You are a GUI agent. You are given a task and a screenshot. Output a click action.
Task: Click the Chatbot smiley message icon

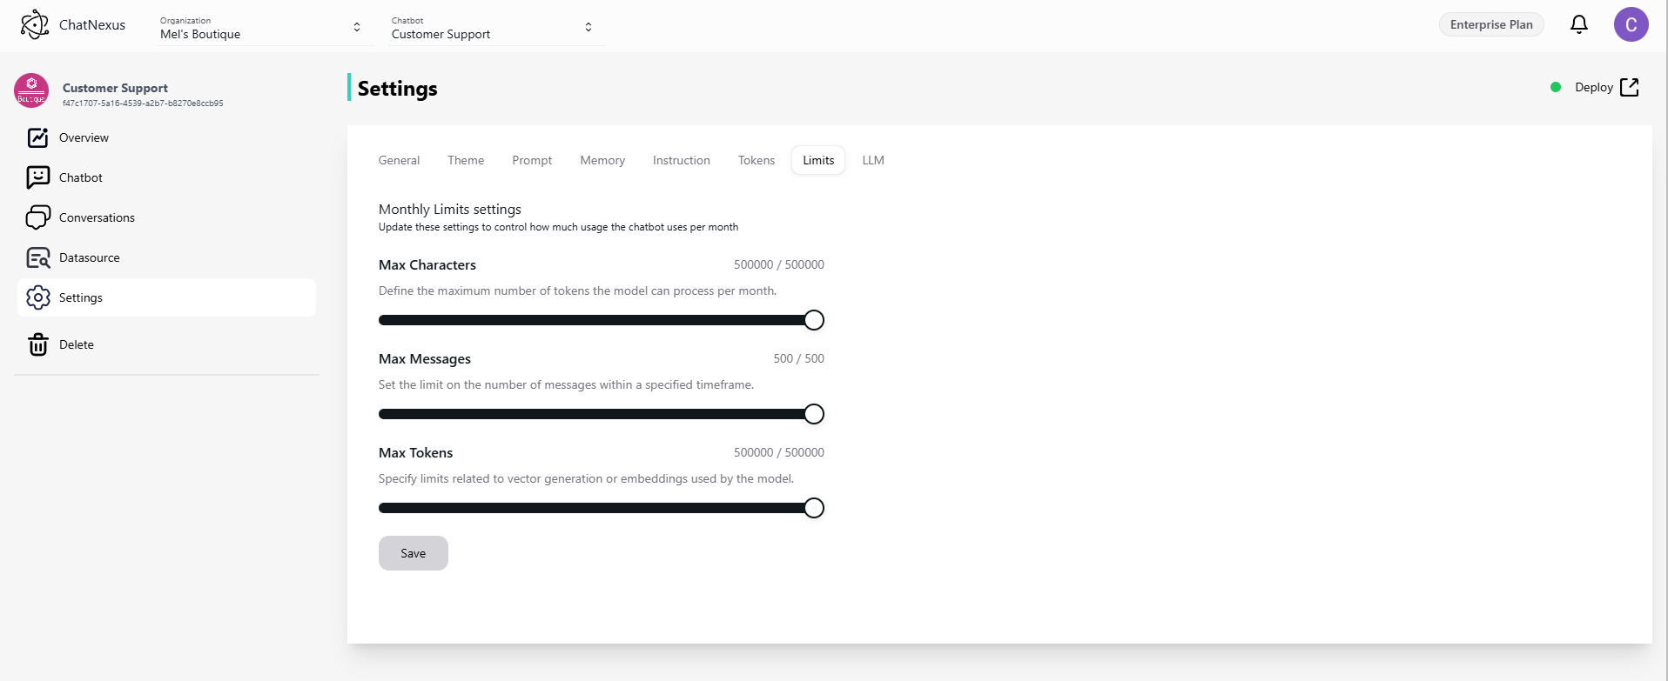[38, 177]
